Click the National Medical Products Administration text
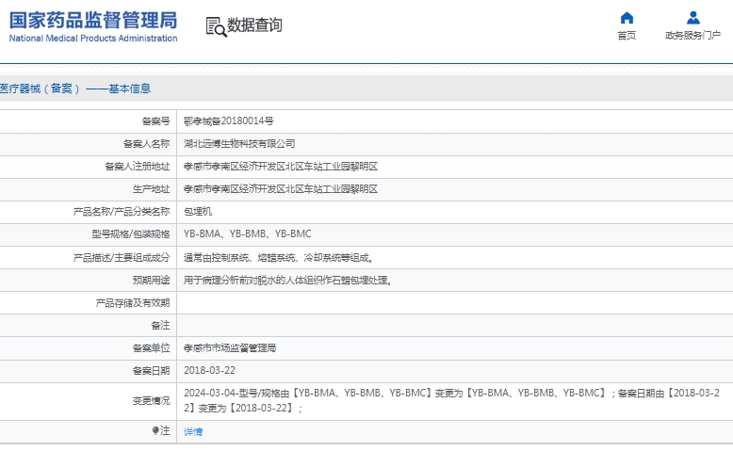Screen dimensions: 733x451 point(93,39)
